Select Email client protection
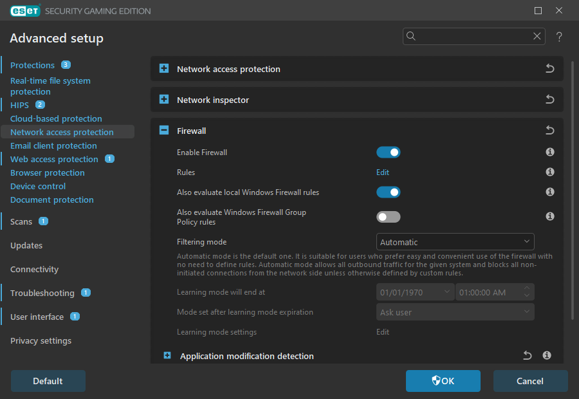 pyautogui.click(x=53, y=145)
